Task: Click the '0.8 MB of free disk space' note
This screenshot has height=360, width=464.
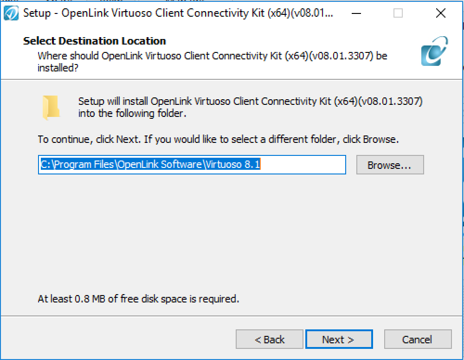Action: [x=138, y=299]
